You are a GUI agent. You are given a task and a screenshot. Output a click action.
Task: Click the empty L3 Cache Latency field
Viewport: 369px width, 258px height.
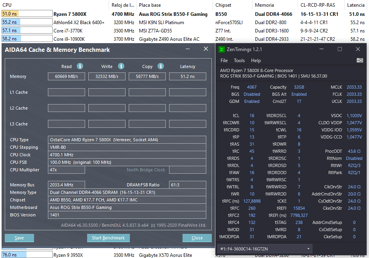click(x=188, y=124)
